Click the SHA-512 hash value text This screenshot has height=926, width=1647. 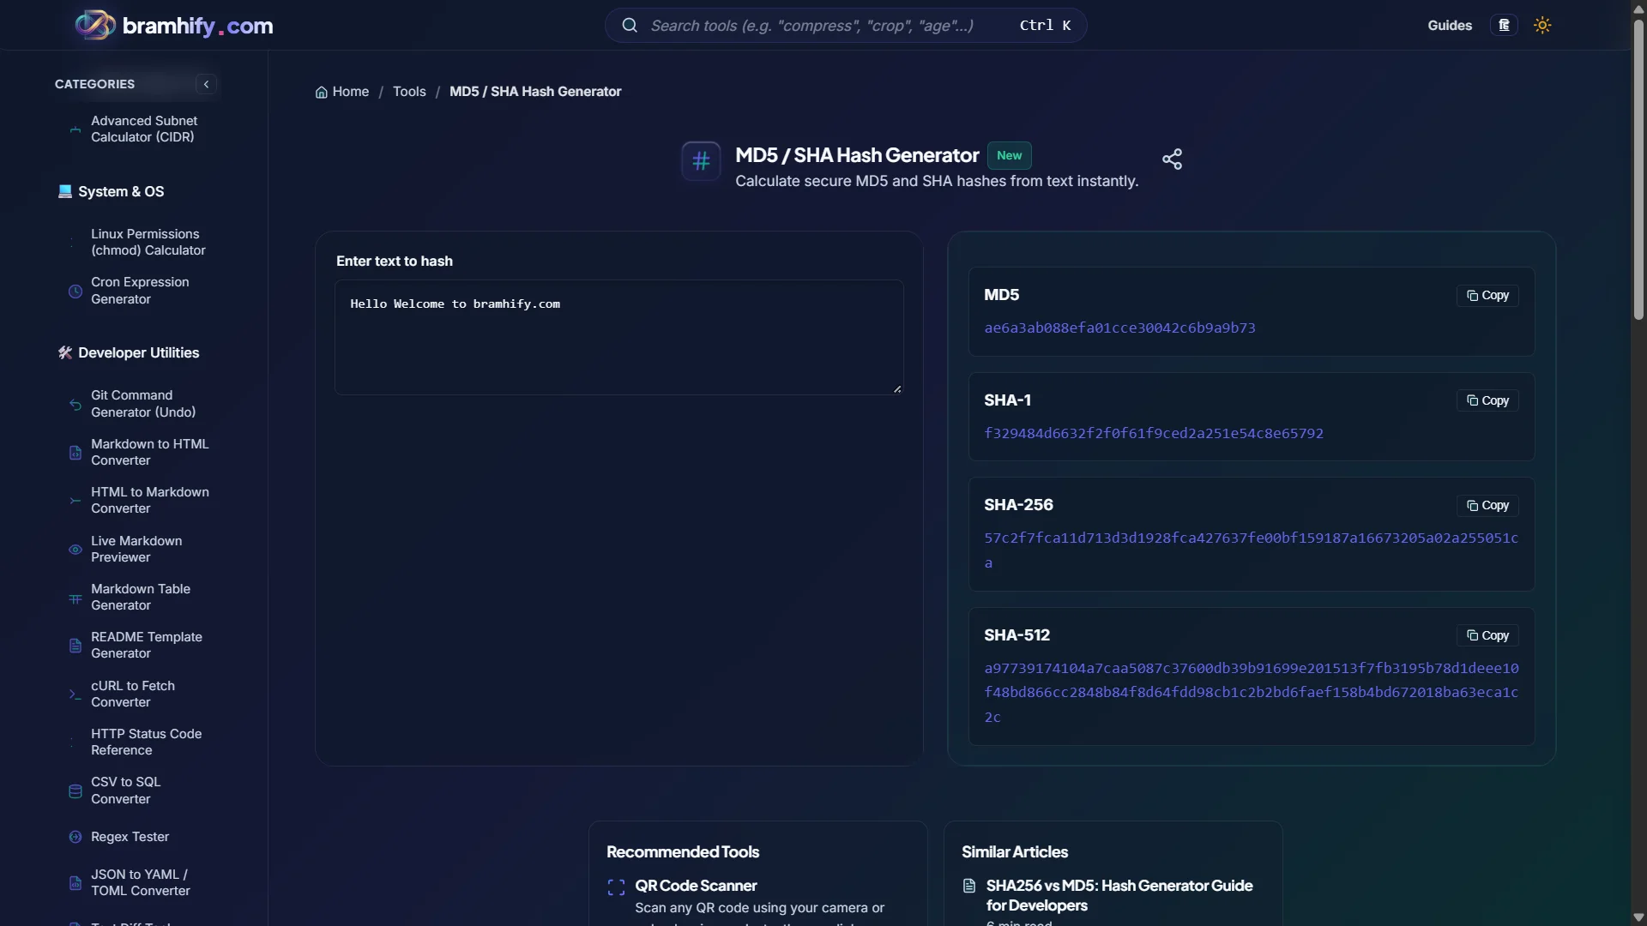[1251, 693]
